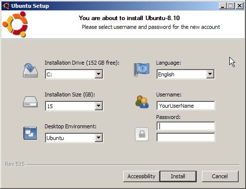Select the 15 GB size combo box field
Image resolution: width=246 pixels, height=189 pixels.
pyautogui.click(x=74, y=106)
